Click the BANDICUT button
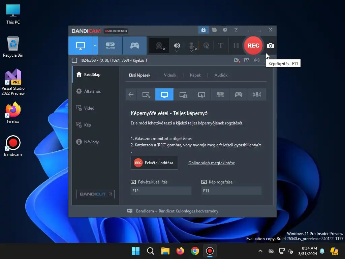The image size is (345, 259). pos(95,194)
